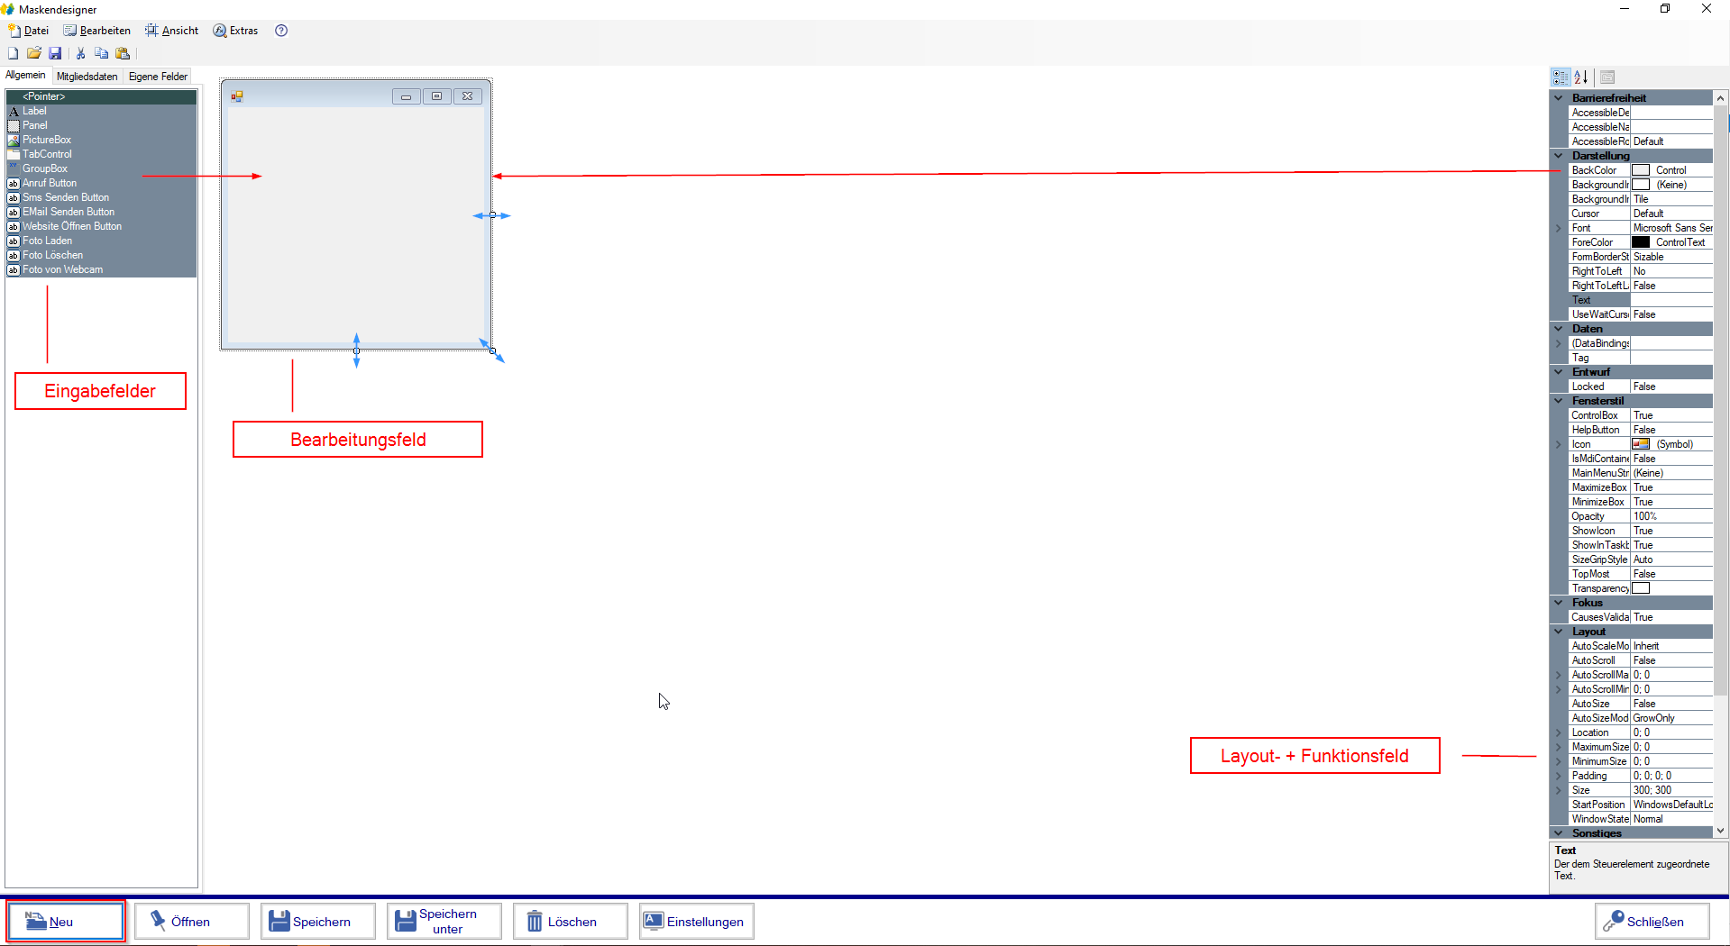
Task: Click the scissors cut icon
Action: point(80,54)
